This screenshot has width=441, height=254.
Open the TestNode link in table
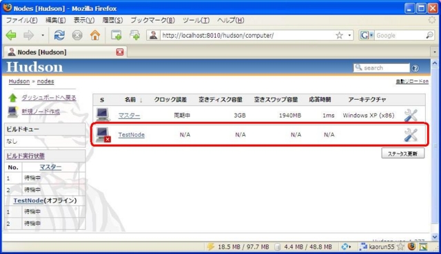132,135
